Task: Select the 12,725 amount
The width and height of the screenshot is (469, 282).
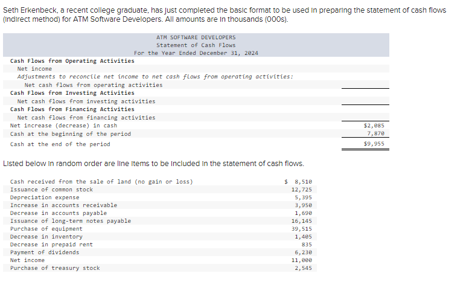Action: pos(302,190)
